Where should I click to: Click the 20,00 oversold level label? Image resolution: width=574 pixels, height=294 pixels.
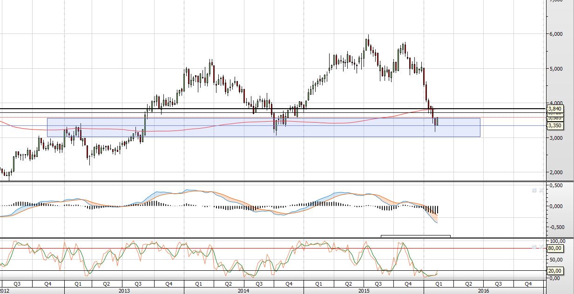(x=556, y=271)
